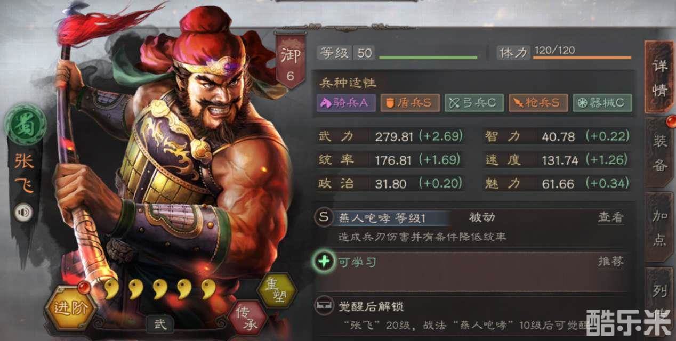Open the 列传 biography tab
The image size is (676, 341).
point(660,298)
